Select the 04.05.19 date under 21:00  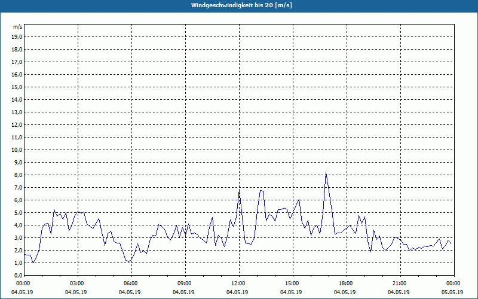pos(399,292)
